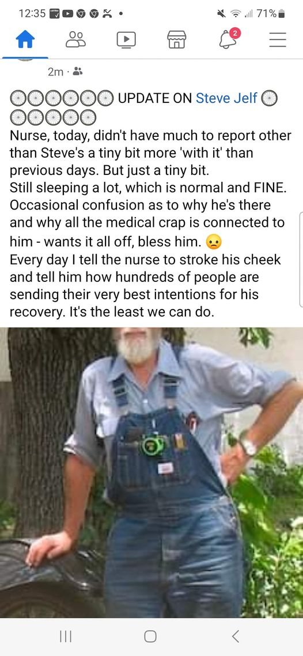
Task: Tap the sad face emoji in post
Action: tap(214, 242)
